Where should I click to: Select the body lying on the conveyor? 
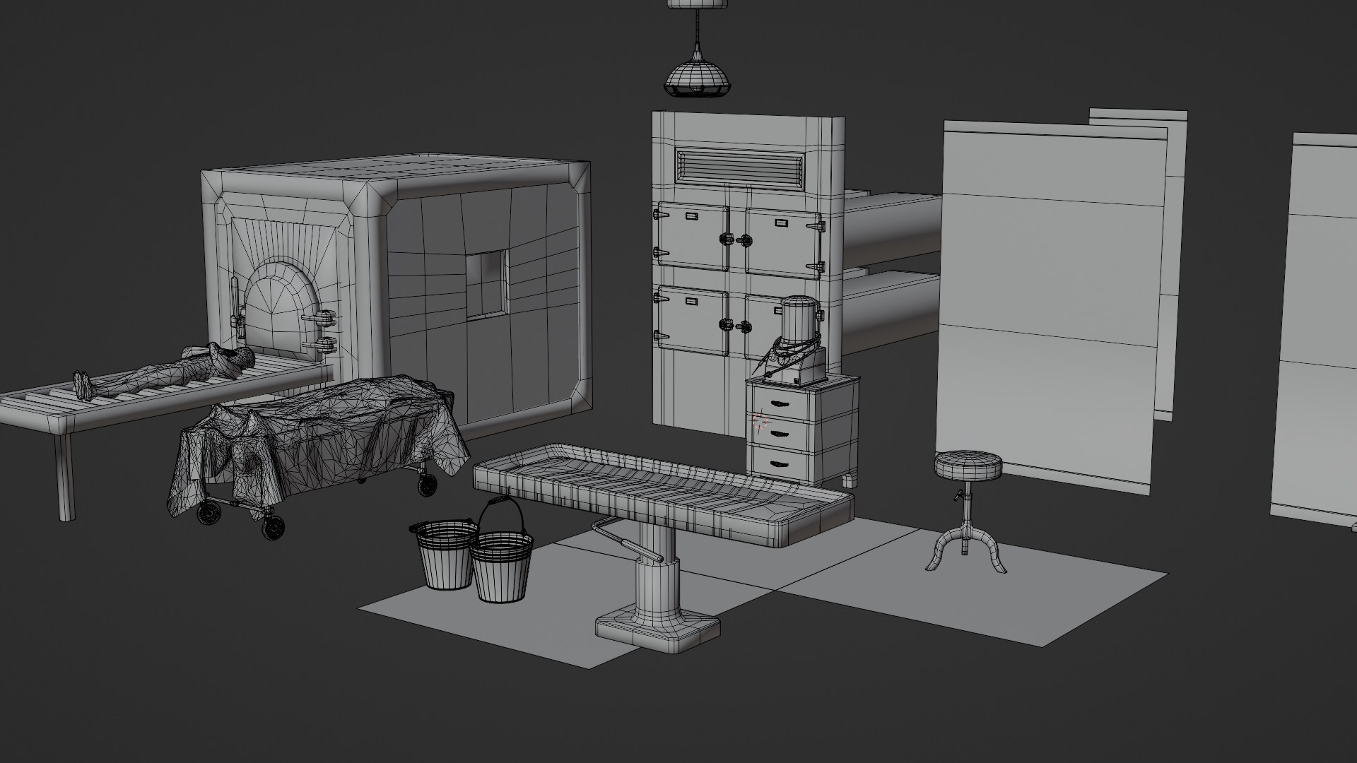(164, 370)
